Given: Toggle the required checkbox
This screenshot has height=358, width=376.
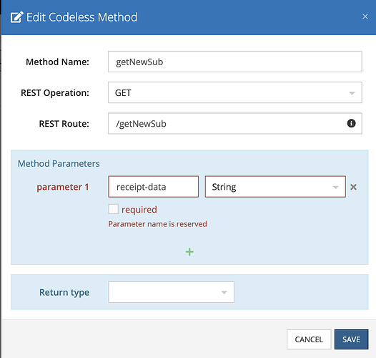Looking at the screenshot, I should tap(113, 209).
